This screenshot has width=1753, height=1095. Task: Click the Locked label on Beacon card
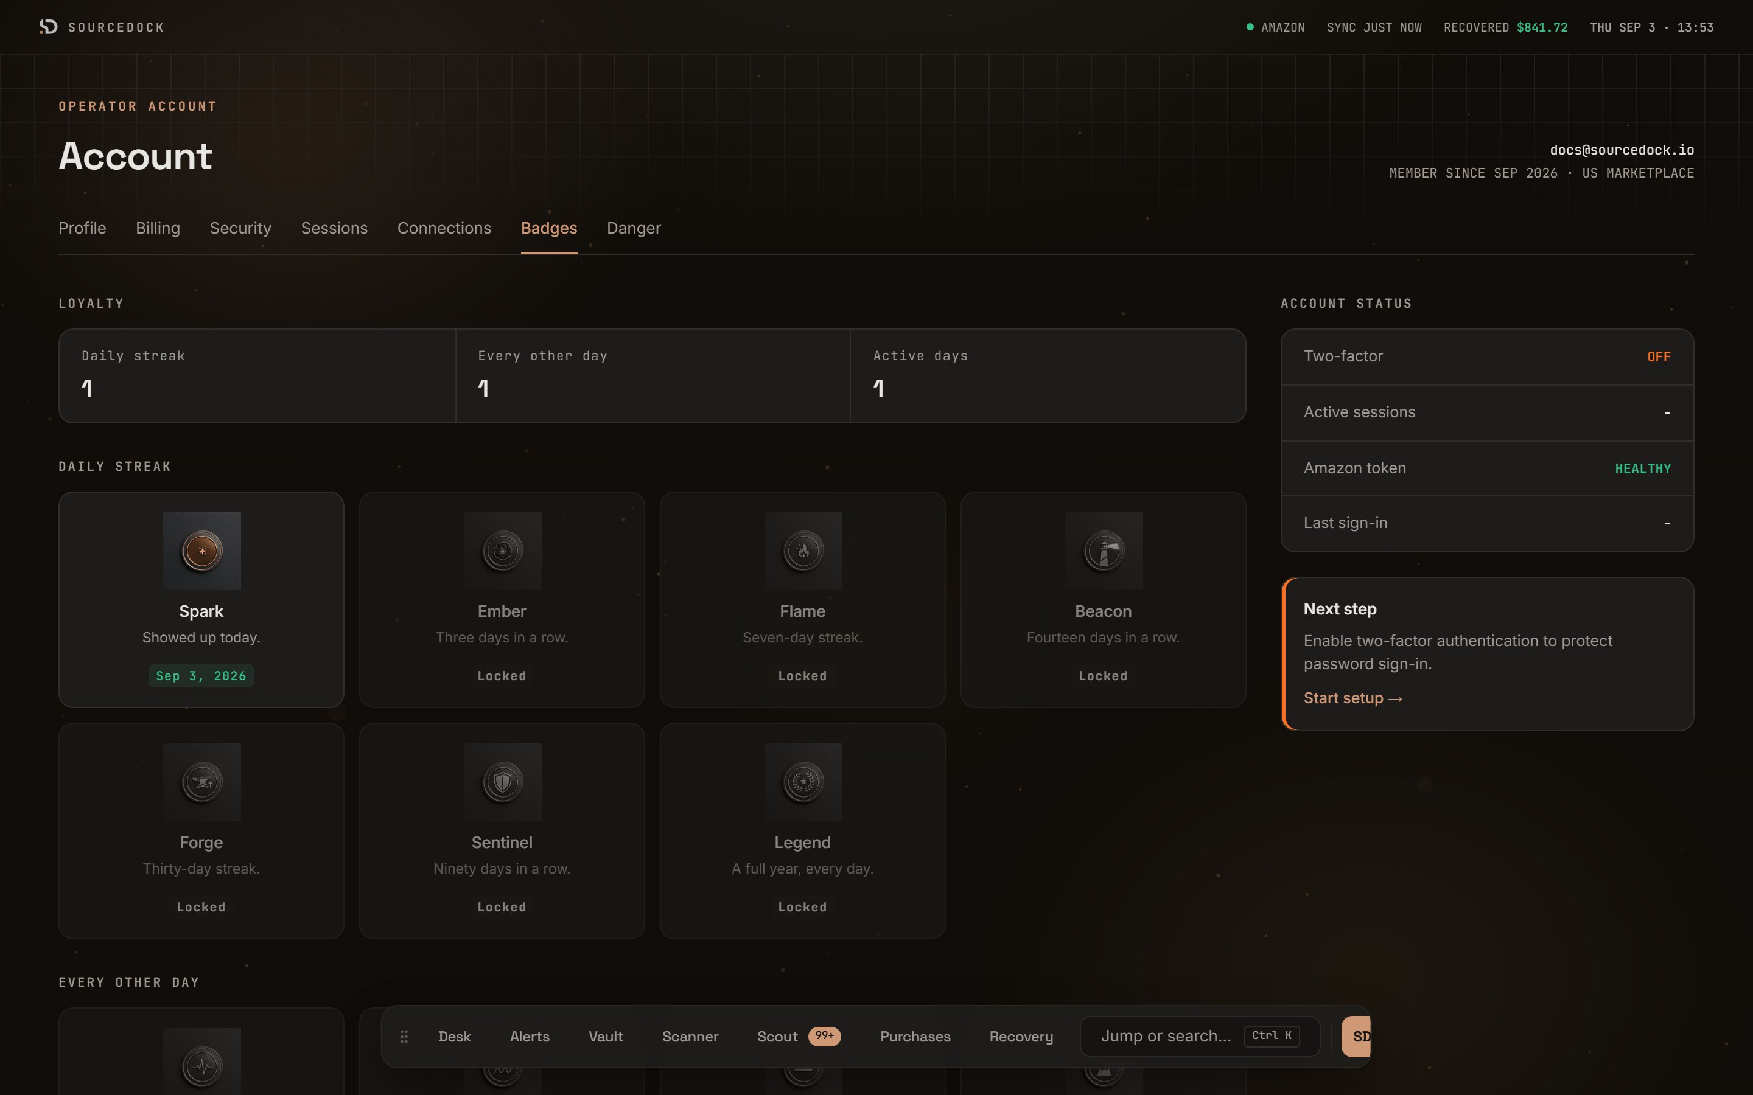point(1103,676)
